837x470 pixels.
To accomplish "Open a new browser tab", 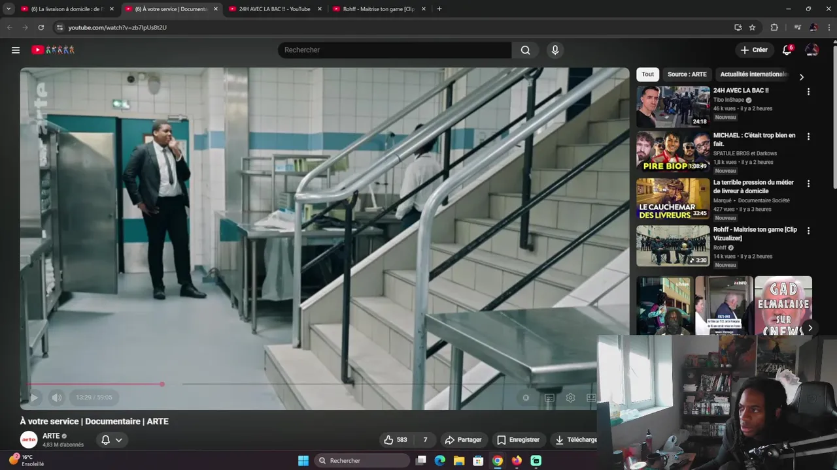I will tap(439, 9).
